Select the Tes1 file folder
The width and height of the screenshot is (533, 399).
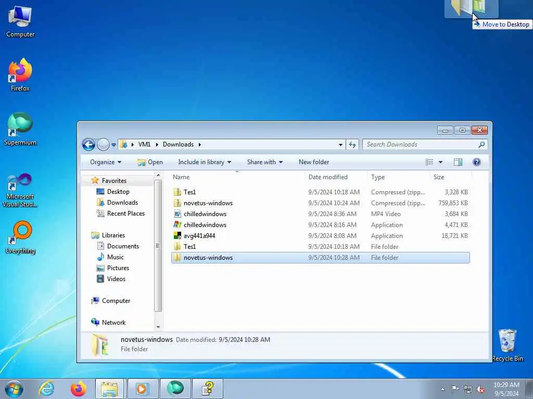tap(321, 246)
